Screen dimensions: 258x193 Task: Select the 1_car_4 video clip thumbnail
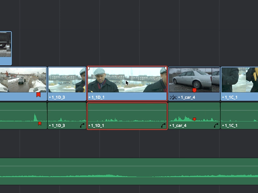tap(194, 80)
